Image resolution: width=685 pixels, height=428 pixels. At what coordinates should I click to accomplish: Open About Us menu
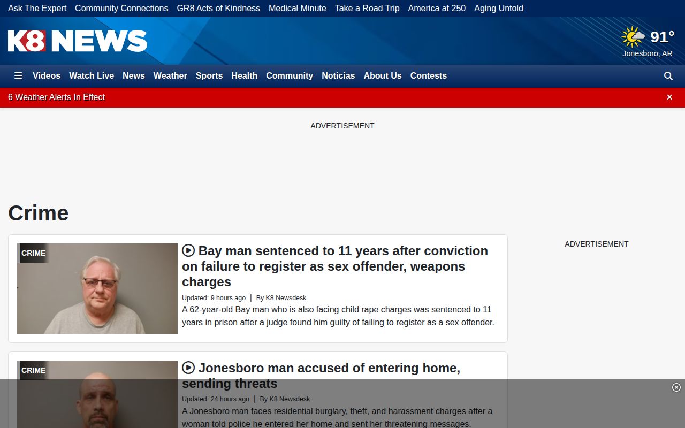pyautogui.click(x=383, y=75)
